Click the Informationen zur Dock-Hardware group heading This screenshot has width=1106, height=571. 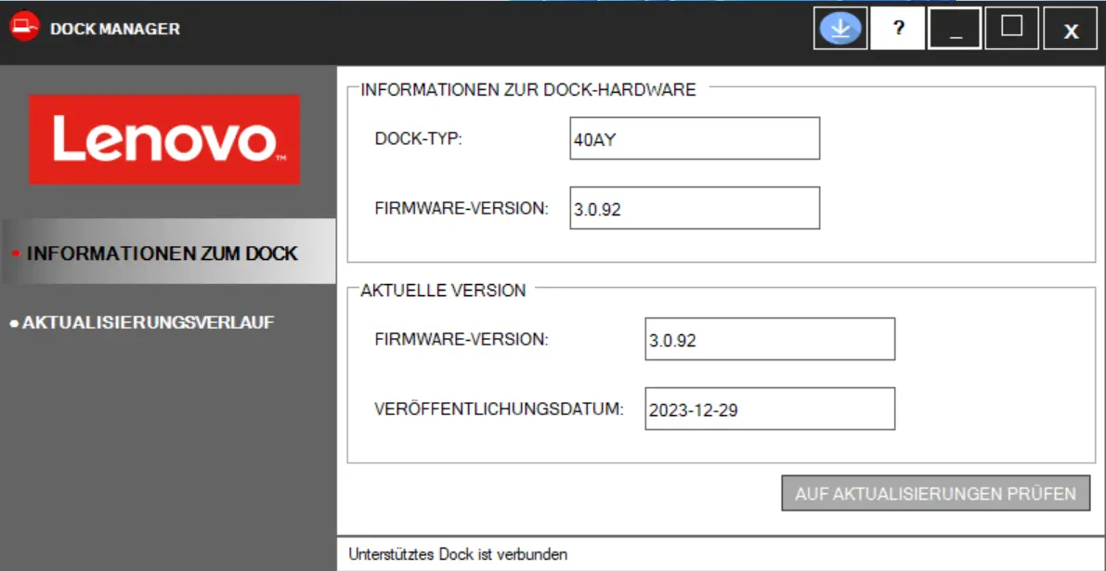tap(528, 90)
